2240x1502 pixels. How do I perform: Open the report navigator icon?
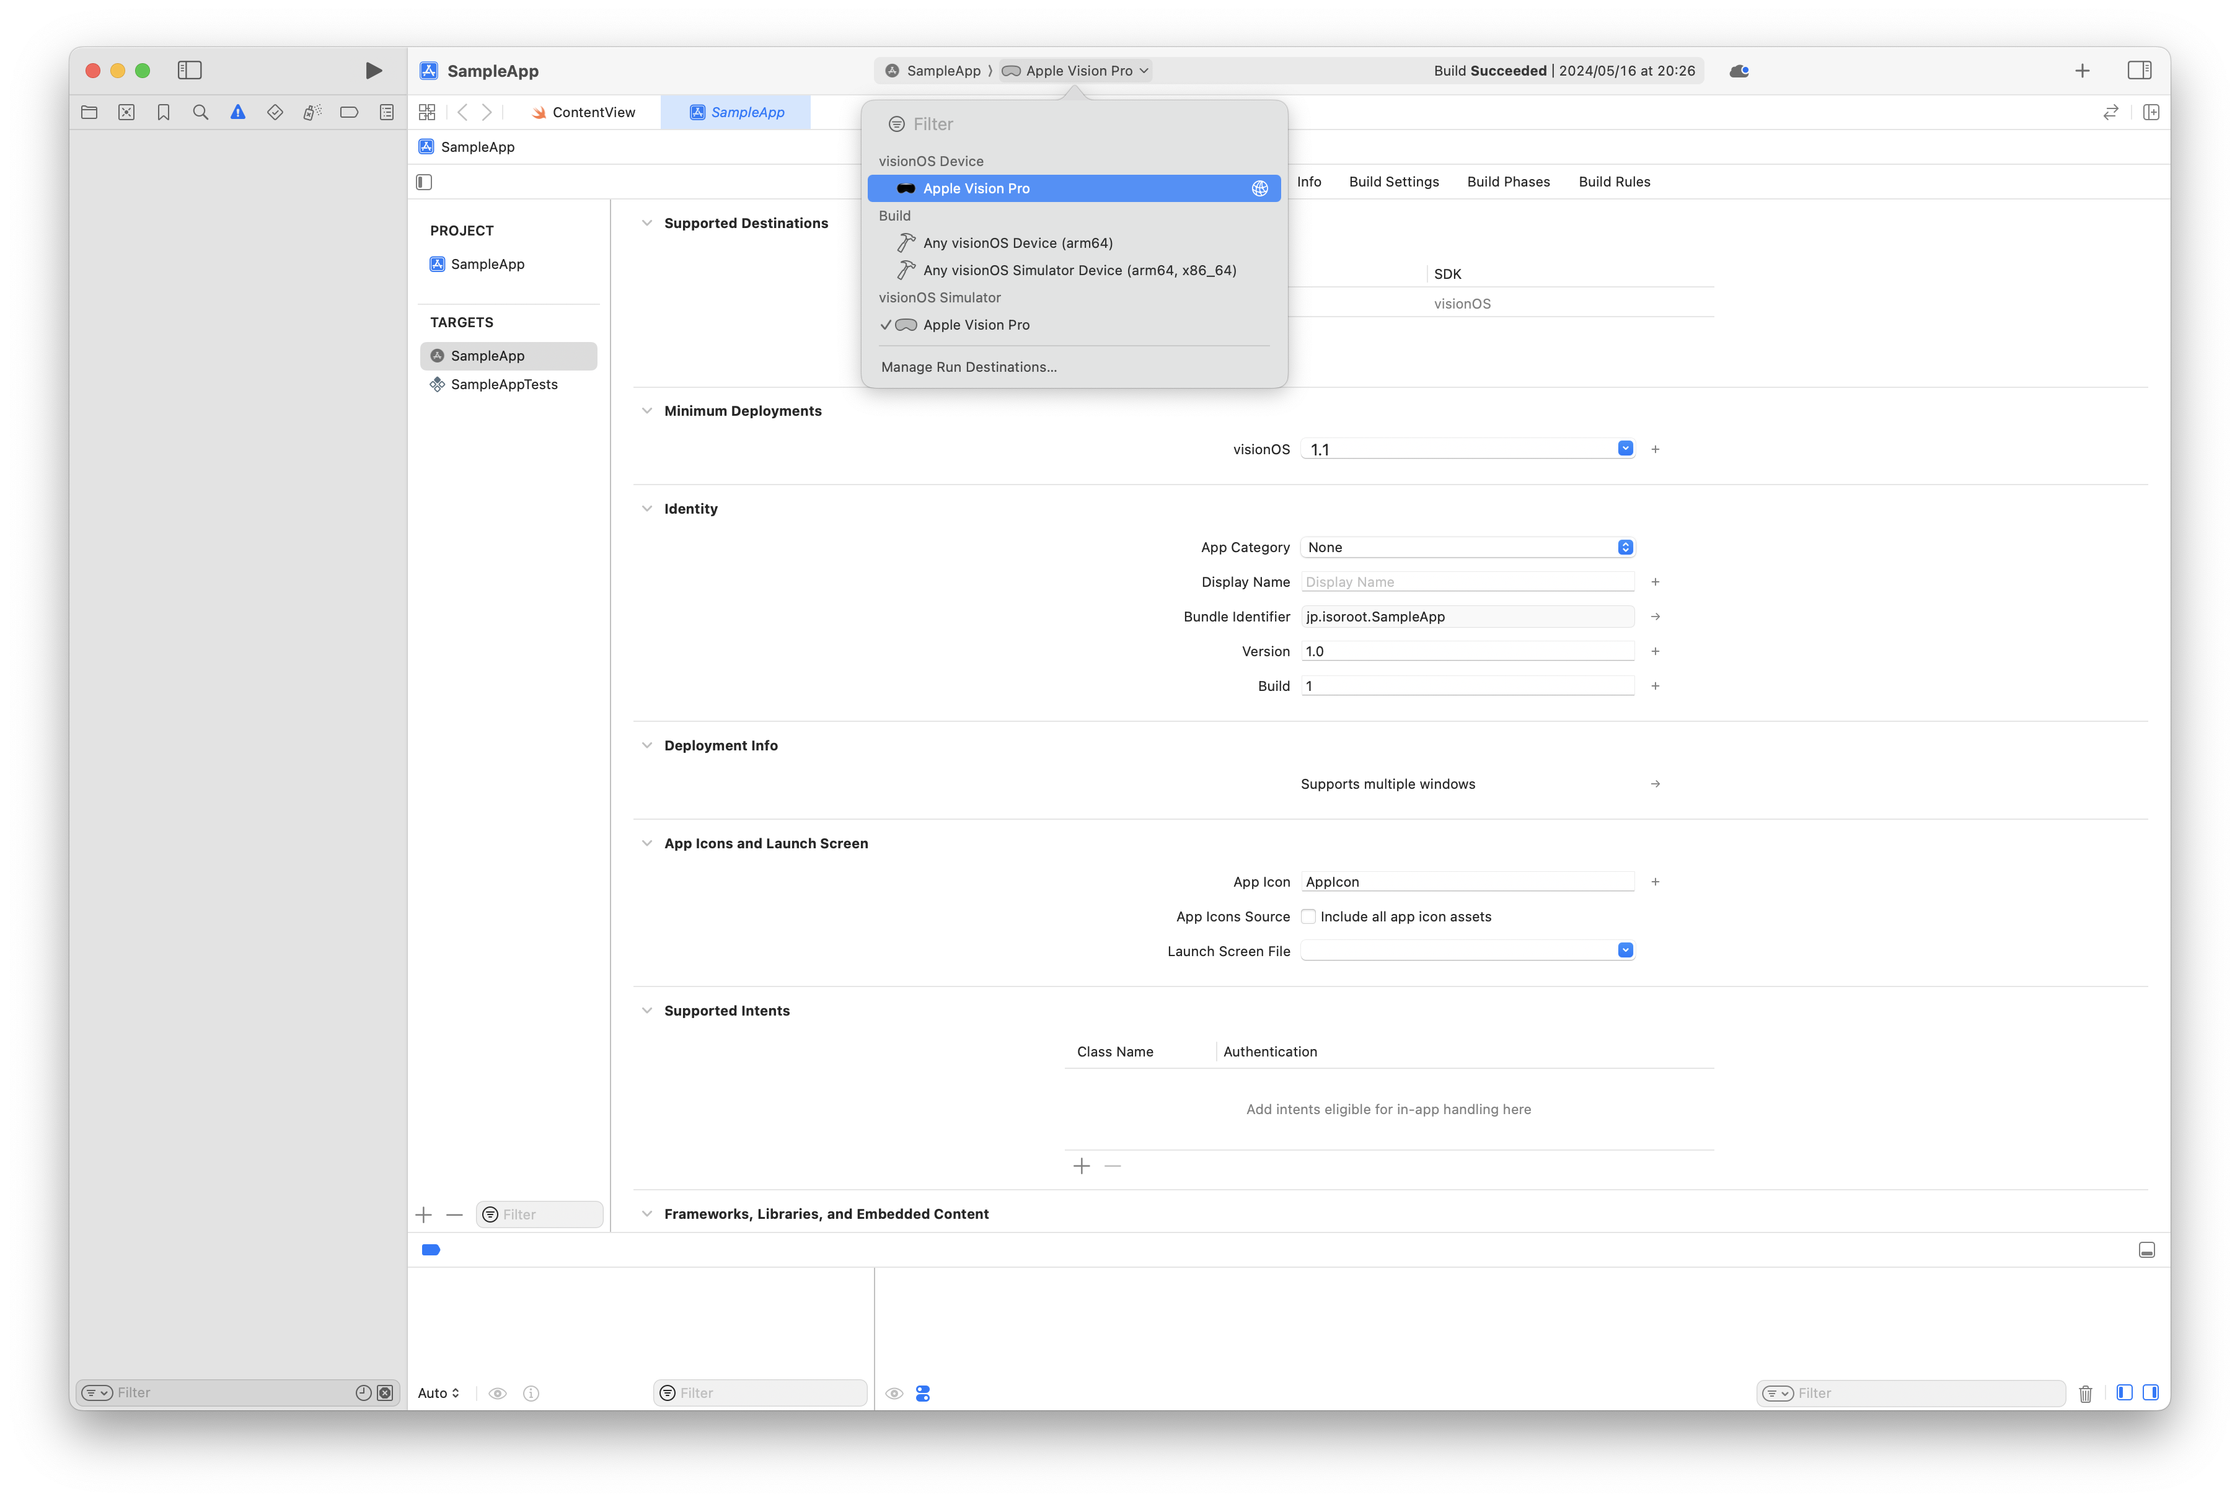click(x=386, y=112)
